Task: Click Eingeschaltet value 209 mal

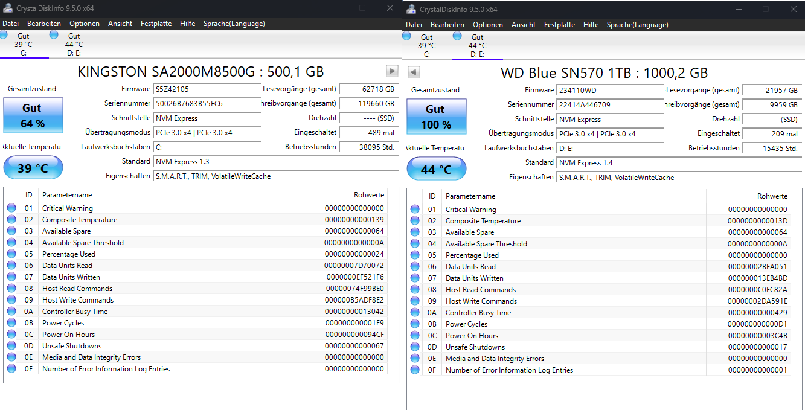Action: 772,134
